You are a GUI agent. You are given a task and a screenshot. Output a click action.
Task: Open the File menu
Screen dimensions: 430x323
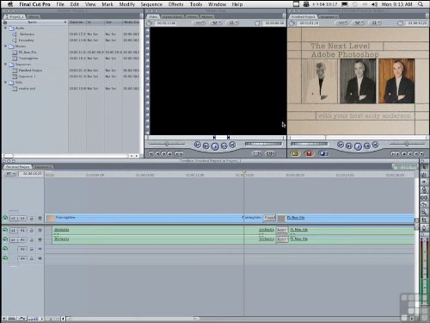click(60, 4)
